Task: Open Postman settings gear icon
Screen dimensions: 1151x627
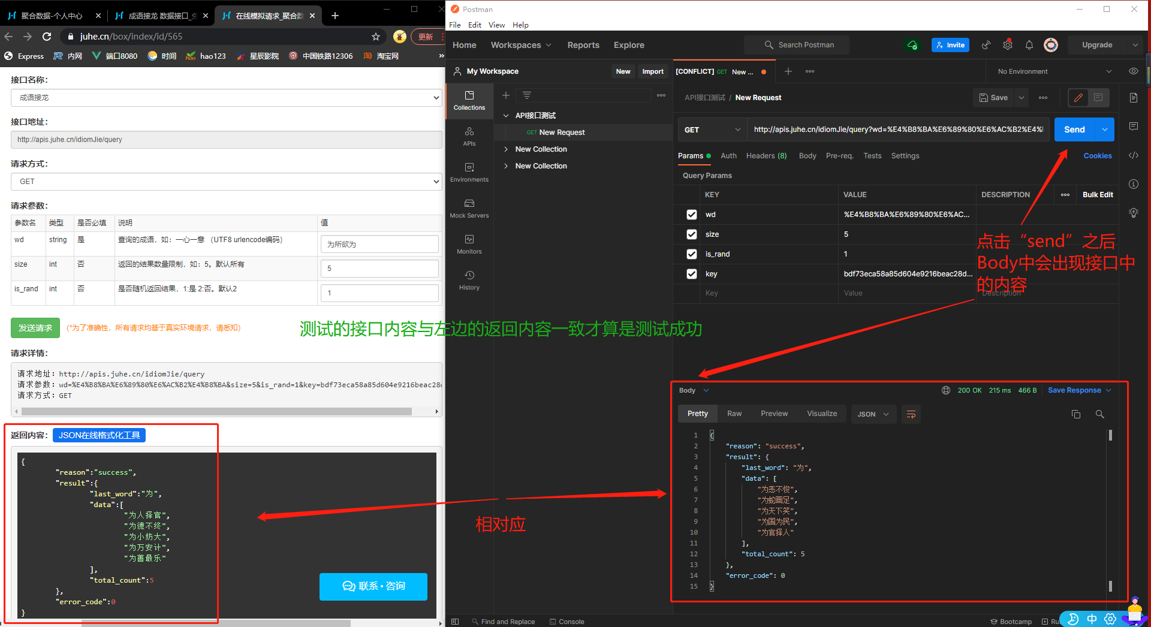Action: point(1008,45)
